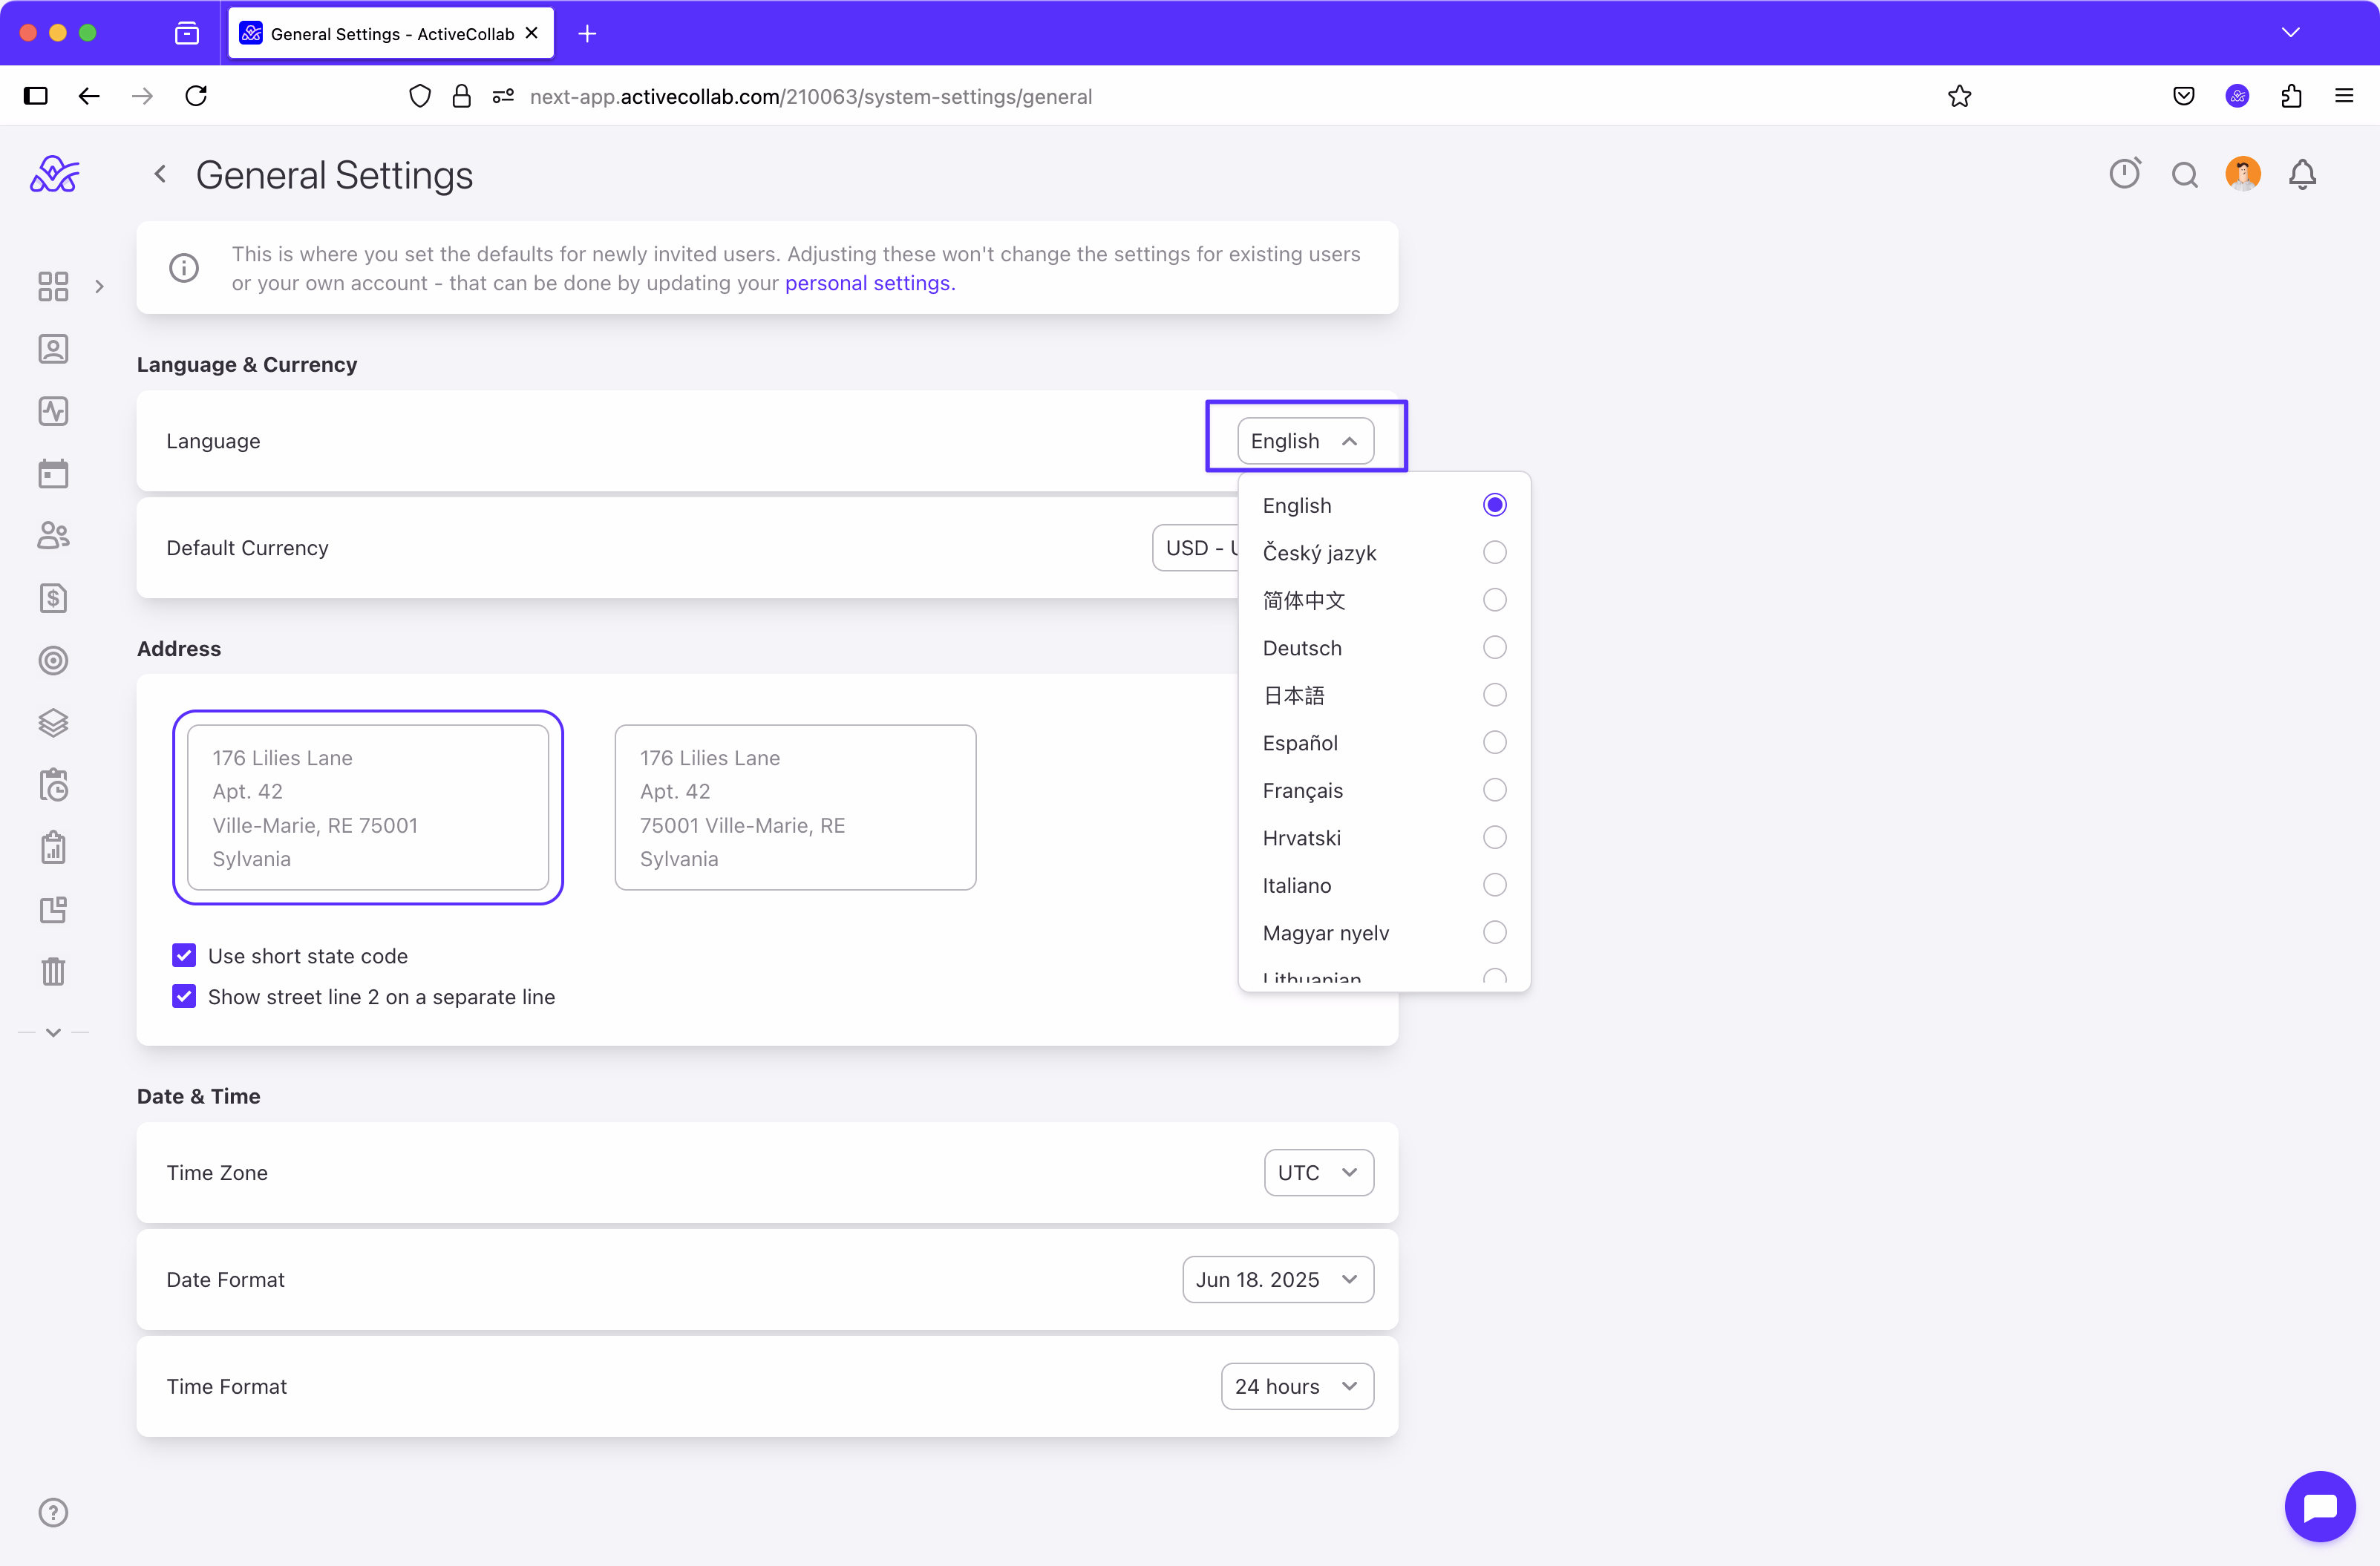Click the ActiveCollab logo in sidebar
Viewport: 2380px width, 1566px height.
[54, 175]
